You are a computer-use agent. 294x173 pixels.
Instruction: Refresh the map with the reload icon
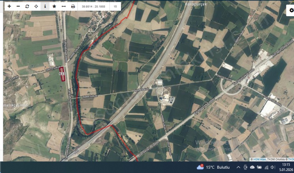[27, 6]
